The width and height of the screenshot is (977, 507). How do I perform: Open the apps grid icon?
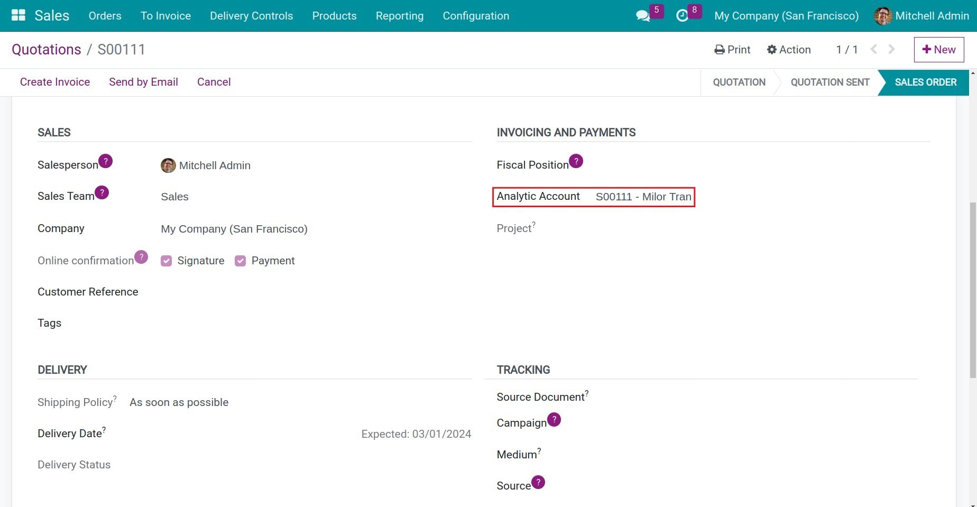tap(17, 15)
